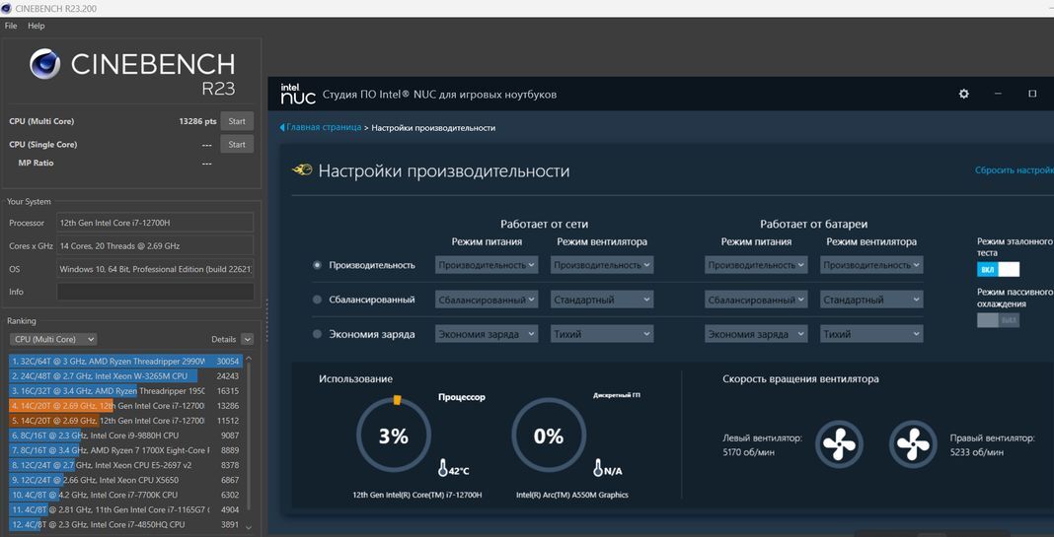Click the CPU temperature thermometer icon
The height and width of the screenshot is (537, 1054).
[x=444, y=467]
